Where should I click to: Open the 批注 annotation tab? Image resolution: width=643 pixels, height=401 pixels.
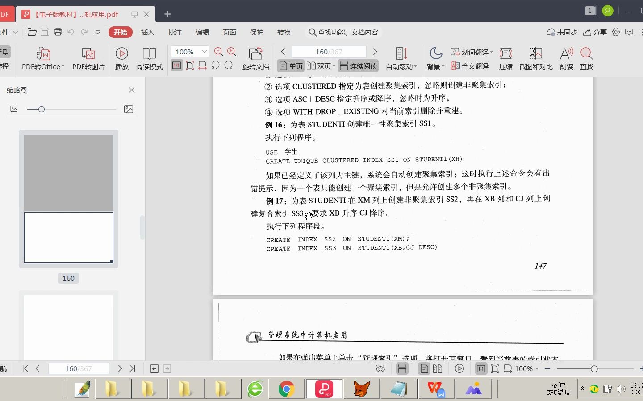[x=175, y=32]
